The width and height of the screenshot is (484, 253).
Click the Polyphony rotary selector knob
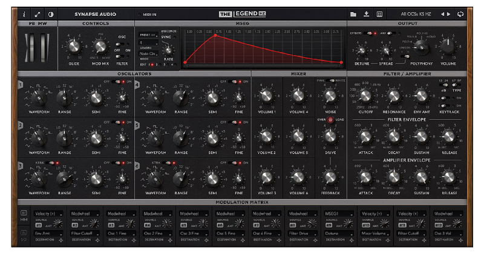pos(421,48)
